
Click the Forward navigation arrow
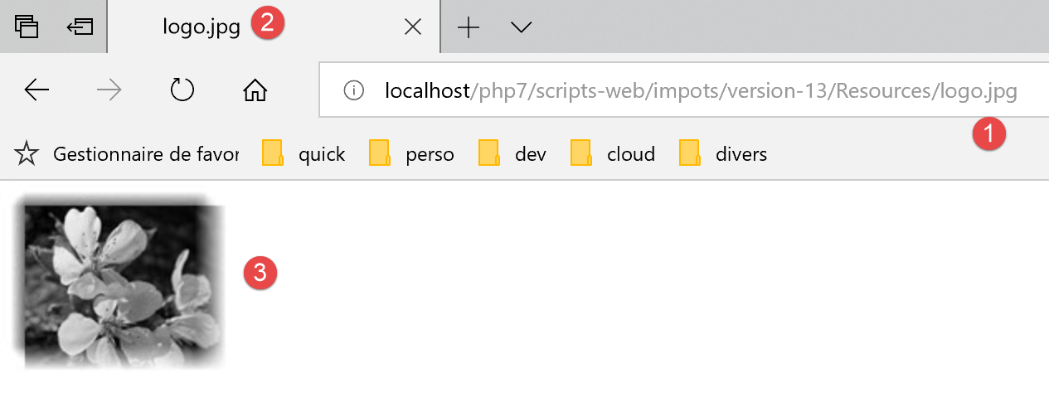[x=109, y=90]
